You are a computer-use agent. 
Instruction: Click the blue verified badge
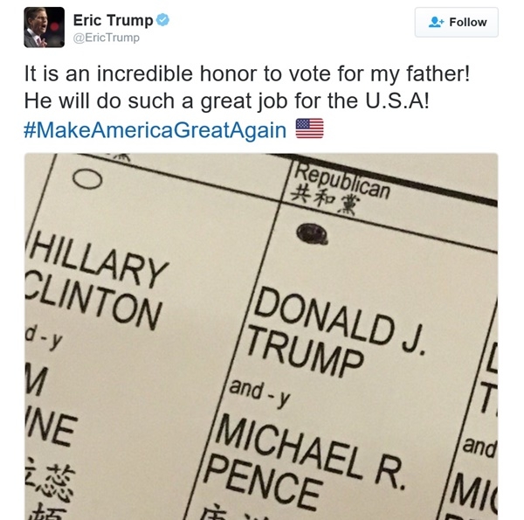click(x=162, y=21)
